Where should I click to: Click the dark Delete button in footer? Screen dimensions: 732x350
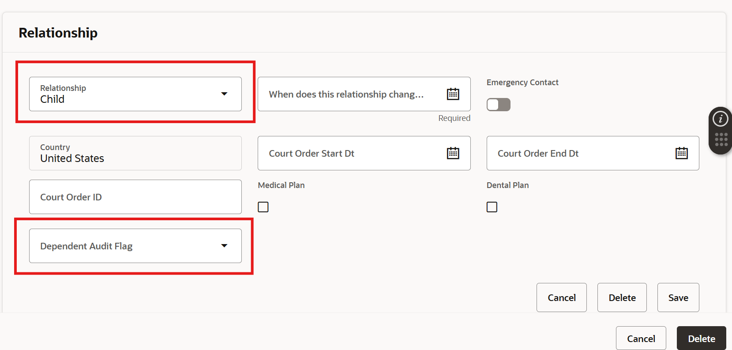pos(702,339)
